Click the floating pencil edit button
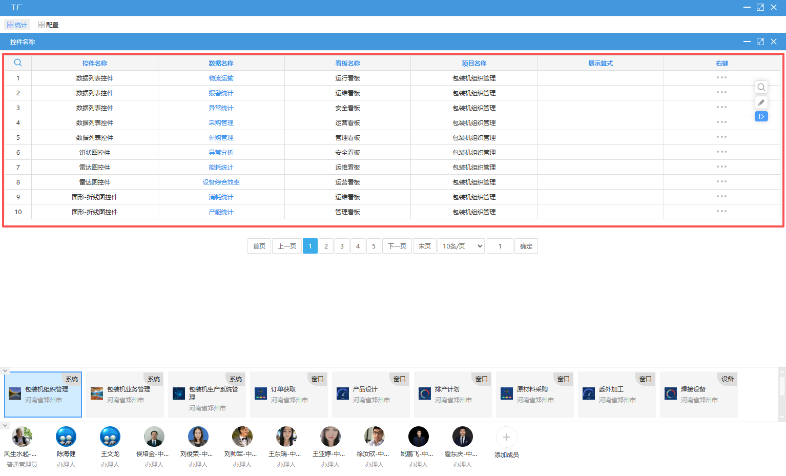Image resolution: width=786 pixels, height=476 pixels. tap(761, 102)
